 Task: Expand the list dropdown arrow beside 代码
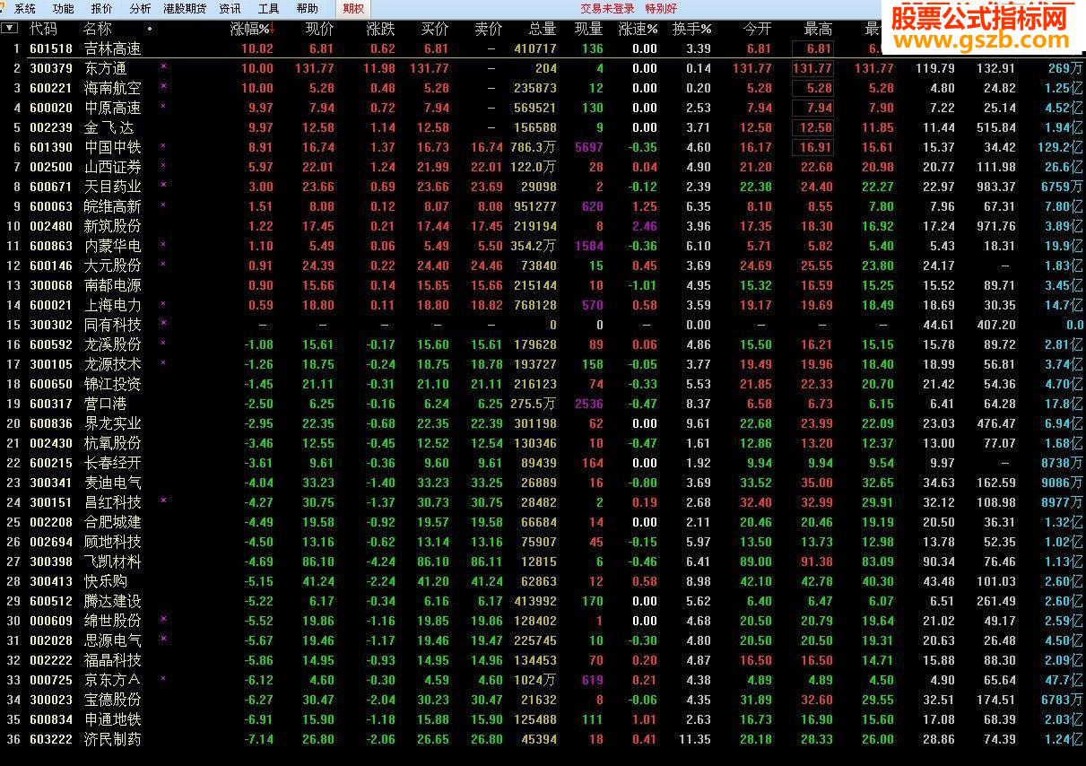tap(9, 29)
